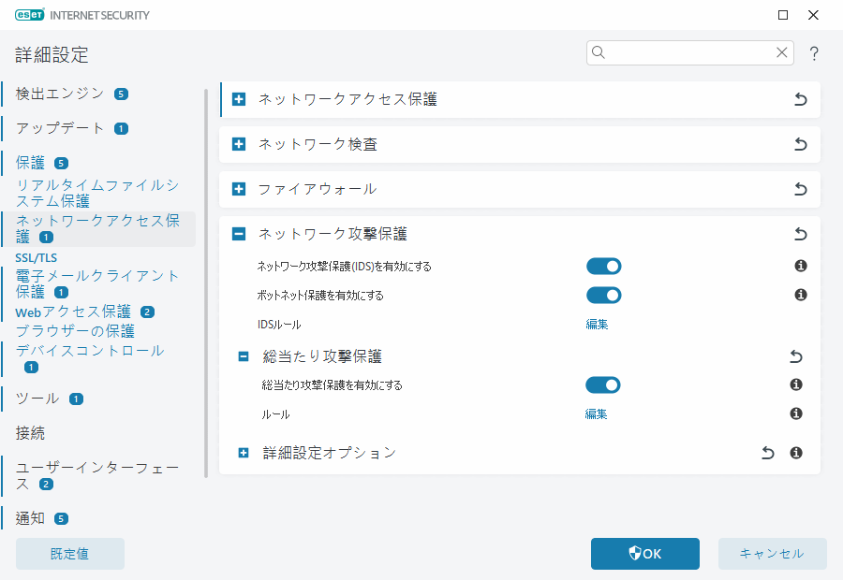843x580 pixels.
Task: Click info icon next to 詳細設定オプション
Action: point(796,453)
